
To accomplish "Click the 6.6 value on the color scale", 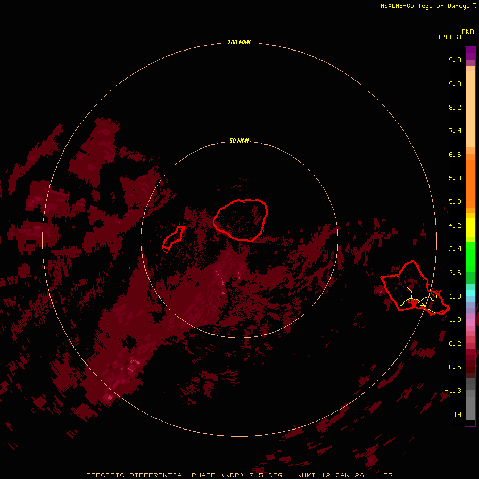I will [x=455, y=154].
